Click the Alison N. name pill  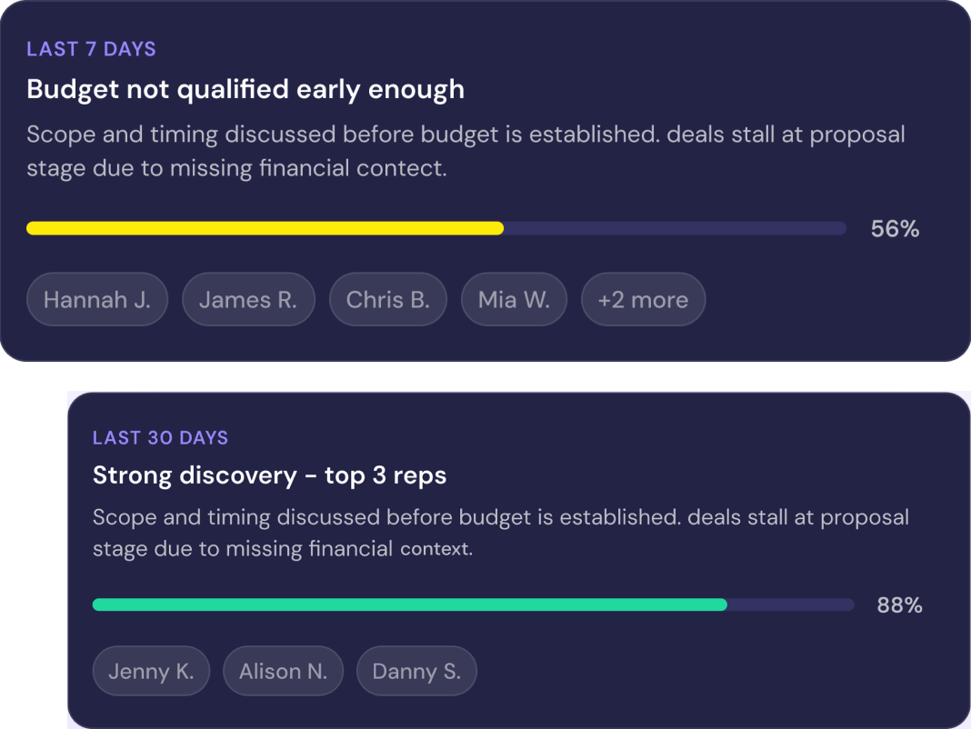pyautogui.click(x=283, y=671)
